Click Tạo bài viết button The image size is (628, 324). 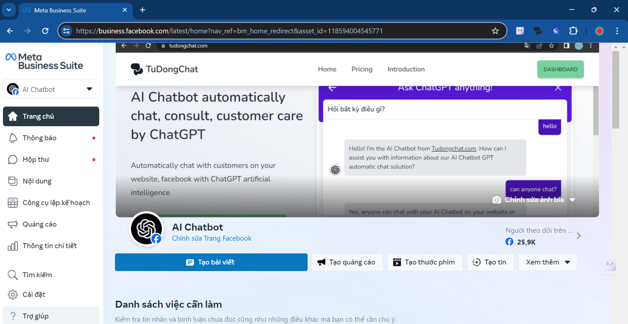pos(211,262)
